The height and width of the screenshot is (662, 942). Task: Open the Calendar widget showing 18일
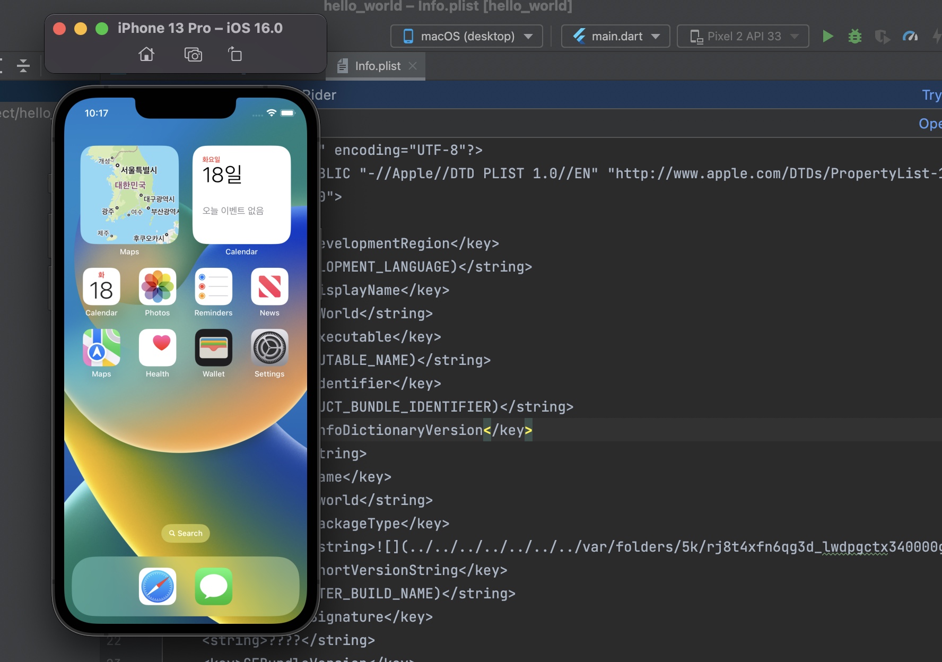tap(241, 195)
